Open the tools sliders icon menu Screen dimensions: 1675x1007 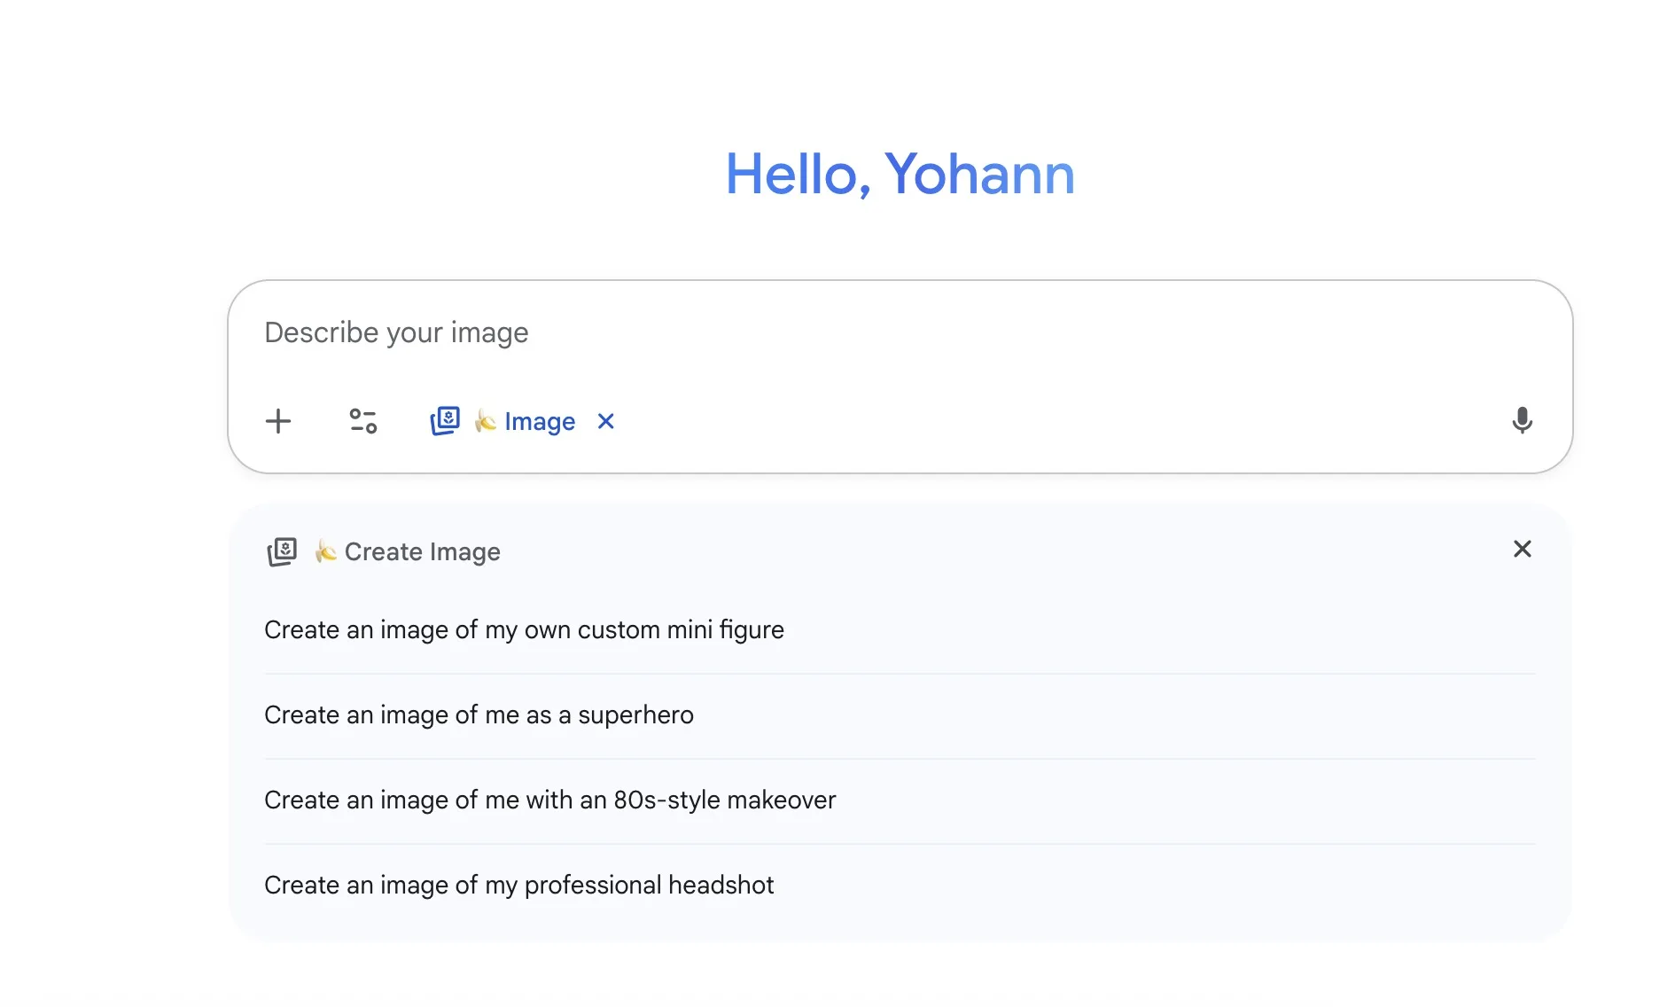362,421
